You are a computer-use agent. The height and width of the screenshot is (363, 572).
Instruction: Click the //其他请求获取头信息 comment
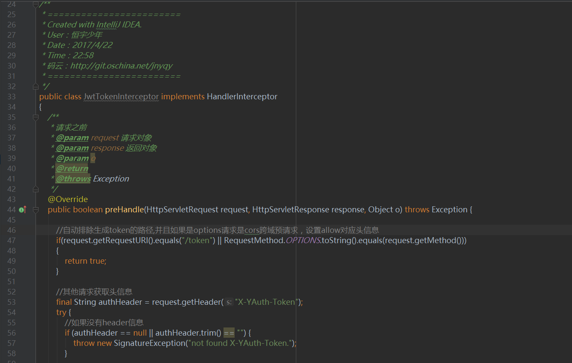click(x=94, y=292)
